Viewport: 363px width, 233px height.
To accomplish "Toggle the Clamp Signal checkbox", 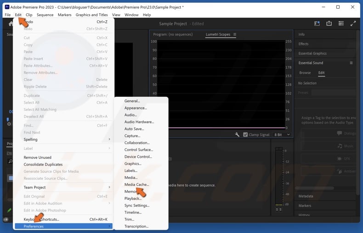I will [245, 134].
